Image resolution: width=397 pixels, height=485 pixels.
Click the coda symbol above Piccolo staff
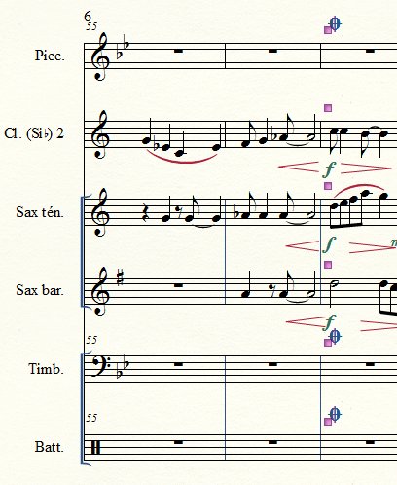point(336,23)
